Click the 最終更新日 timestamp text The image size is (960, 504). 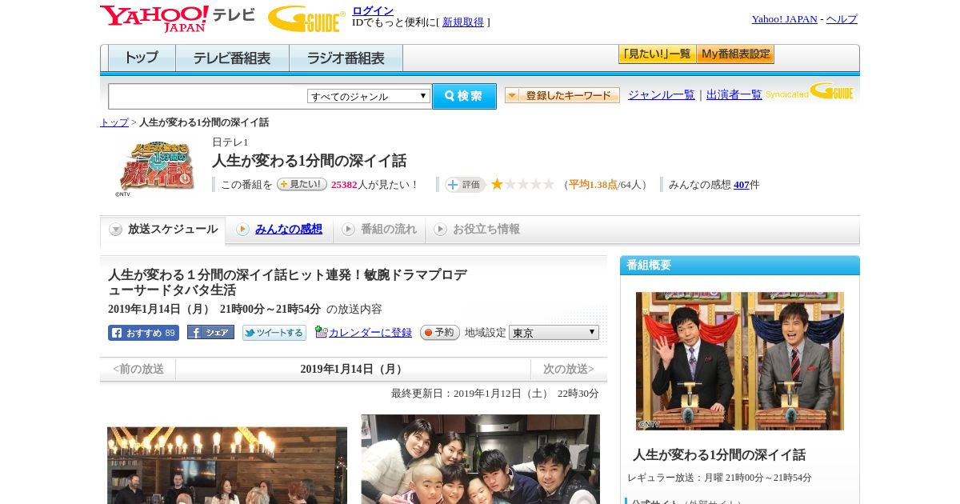coord(495,394)
